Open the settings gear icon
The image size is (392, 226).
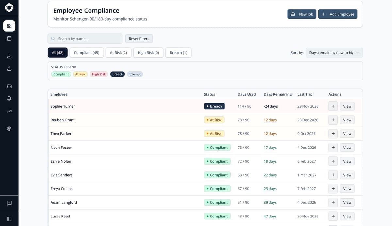[x=9, y=129]
